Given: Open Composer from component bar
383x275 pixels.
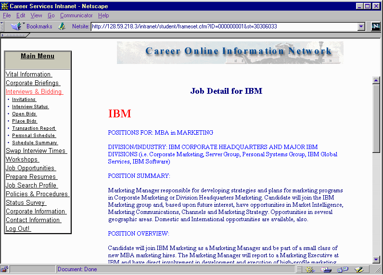Looking at the screenshot, I should point(359,269).
